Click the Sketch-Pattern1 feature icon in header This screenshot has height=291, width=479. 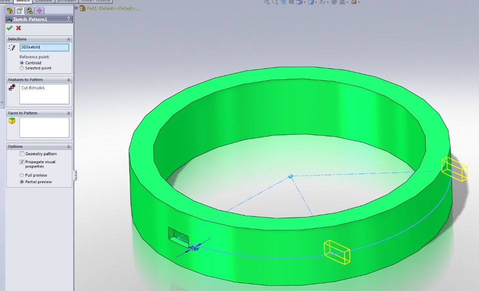pos(9,19)
